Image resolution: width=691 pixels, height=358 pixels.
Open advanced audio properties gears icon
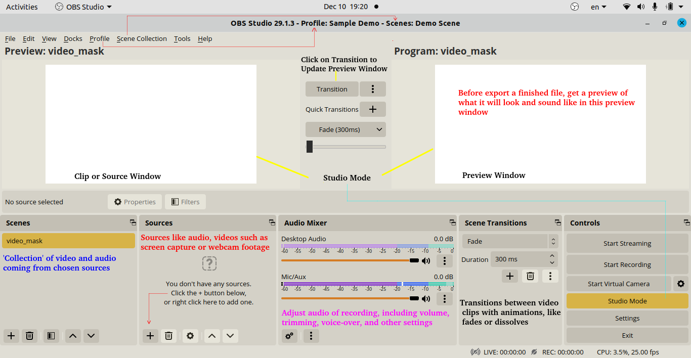coord(289,336)
